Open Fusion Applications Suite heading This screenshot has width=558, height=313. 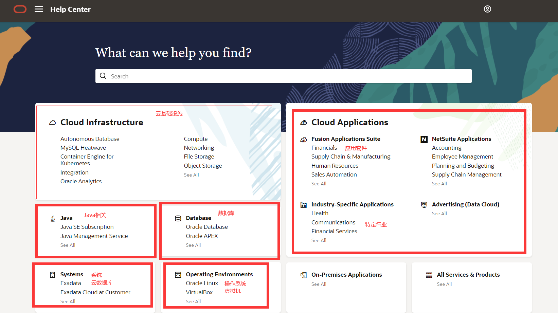pyautogui.click(x=346, y=139)
